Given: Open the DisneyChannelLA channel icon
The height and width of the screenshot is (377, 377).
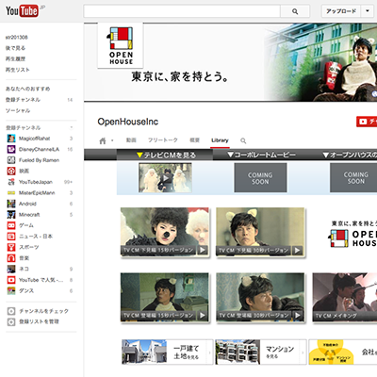Looking at the screenshot, I should tap(11, 149).
